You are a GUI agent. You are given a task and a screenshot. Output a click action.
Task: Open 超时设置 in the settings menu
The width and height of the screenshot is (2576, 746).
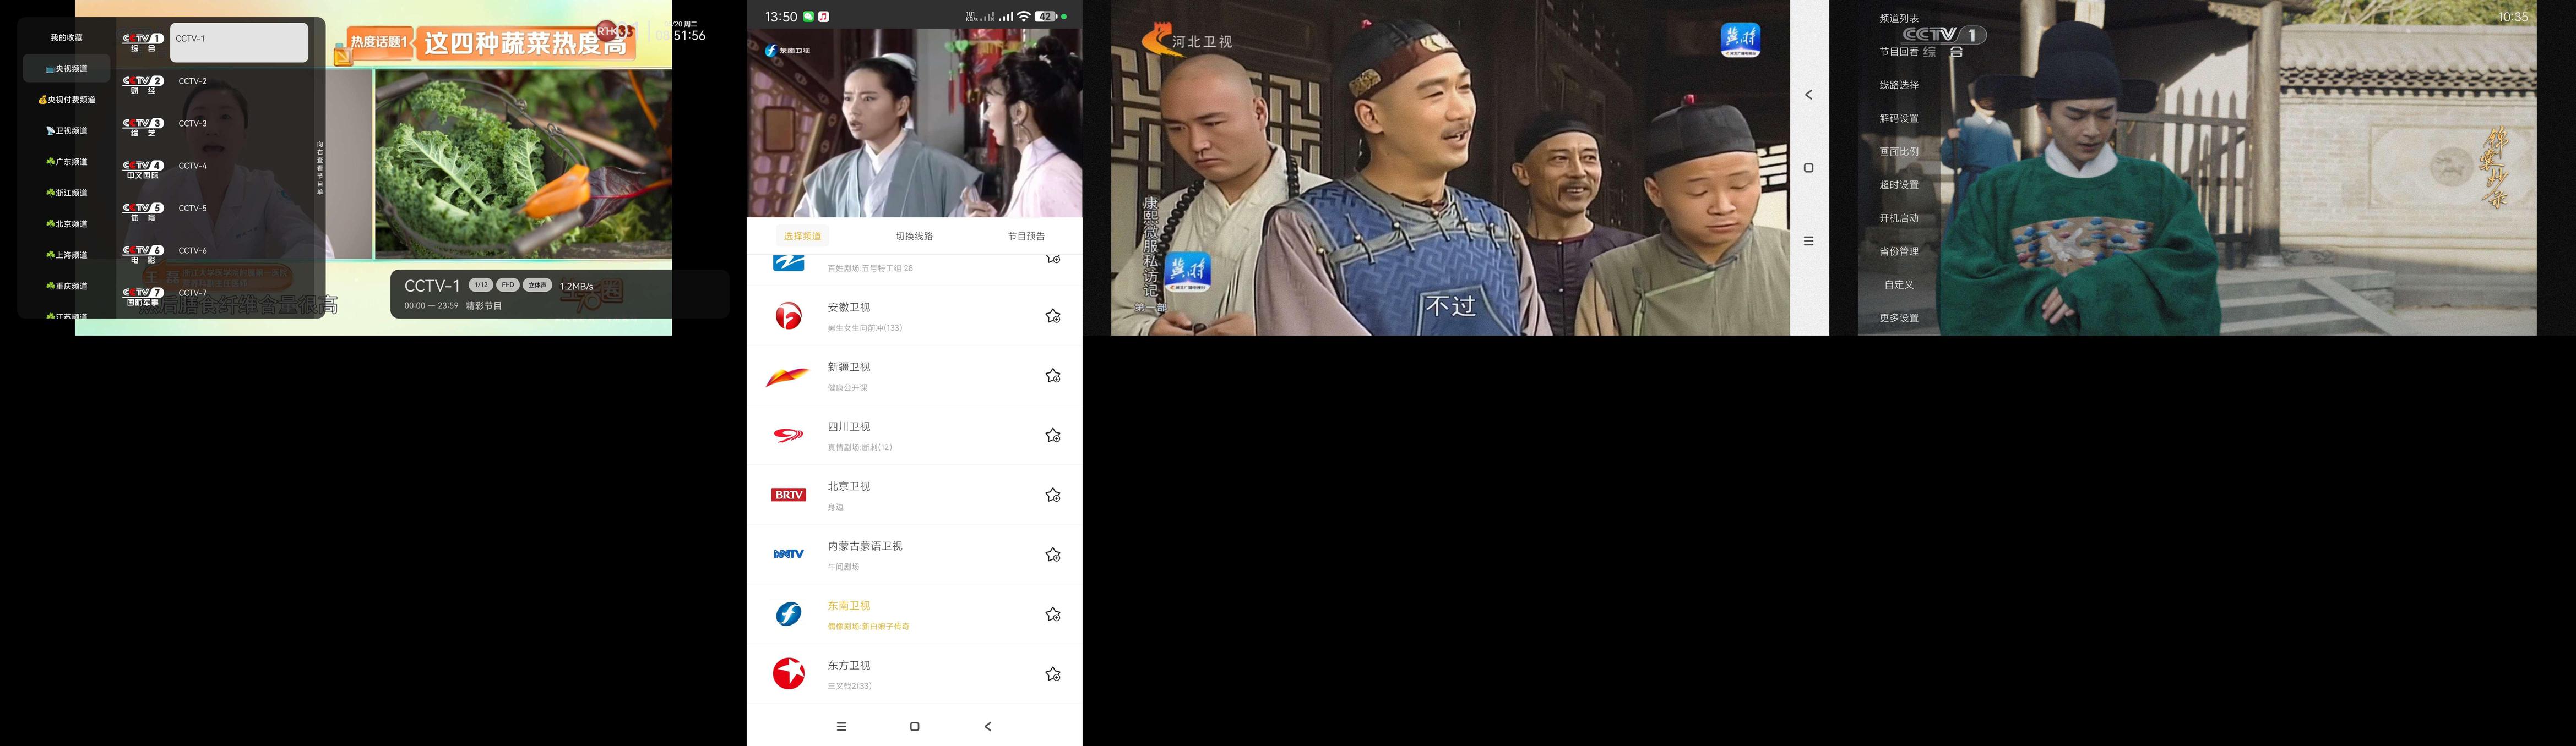pos(1899,185)
